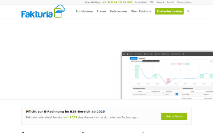Open Support link
213x133 pixels.
click(x=160, y=2)
